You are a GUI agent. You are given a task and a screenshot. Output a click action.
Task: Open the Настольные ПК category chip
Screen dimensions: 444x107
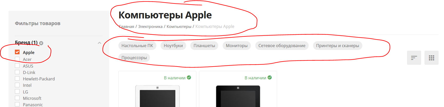point(137,46)
